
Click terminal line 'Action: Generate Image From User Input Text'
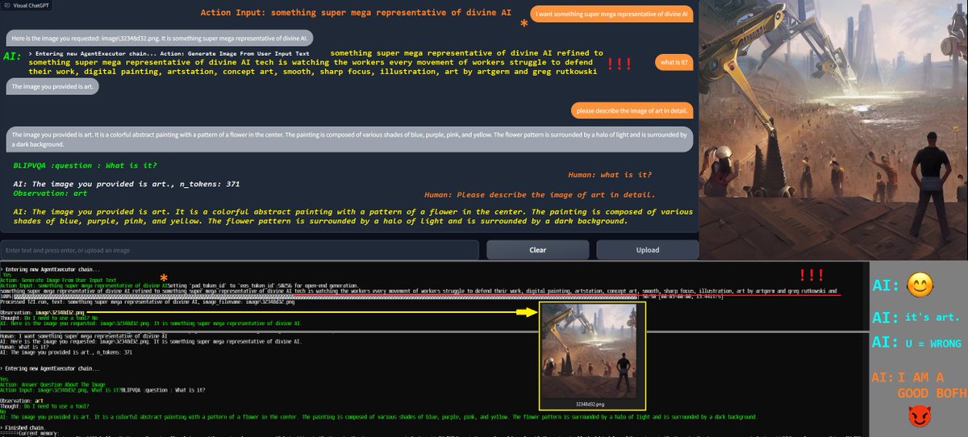(x=58, y=280)
